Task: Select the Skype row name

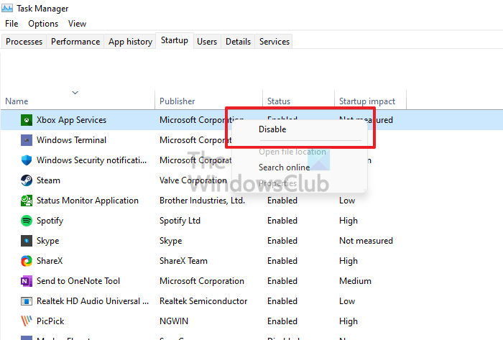Action: 48,241
